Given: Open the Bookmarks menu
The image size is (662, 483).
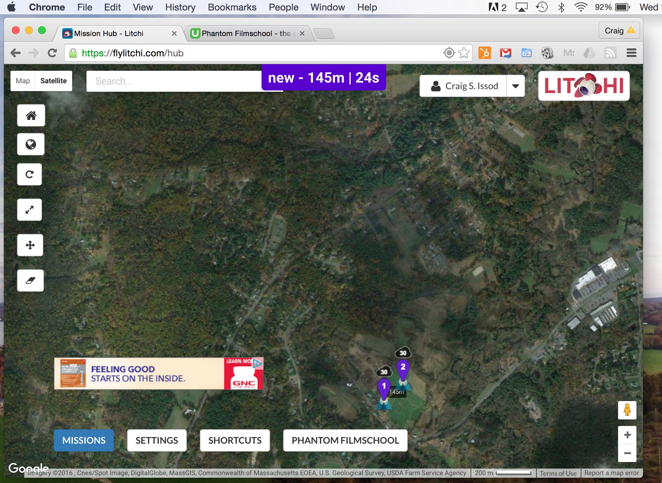Looking at the screenshot, I should pos(232,7).
